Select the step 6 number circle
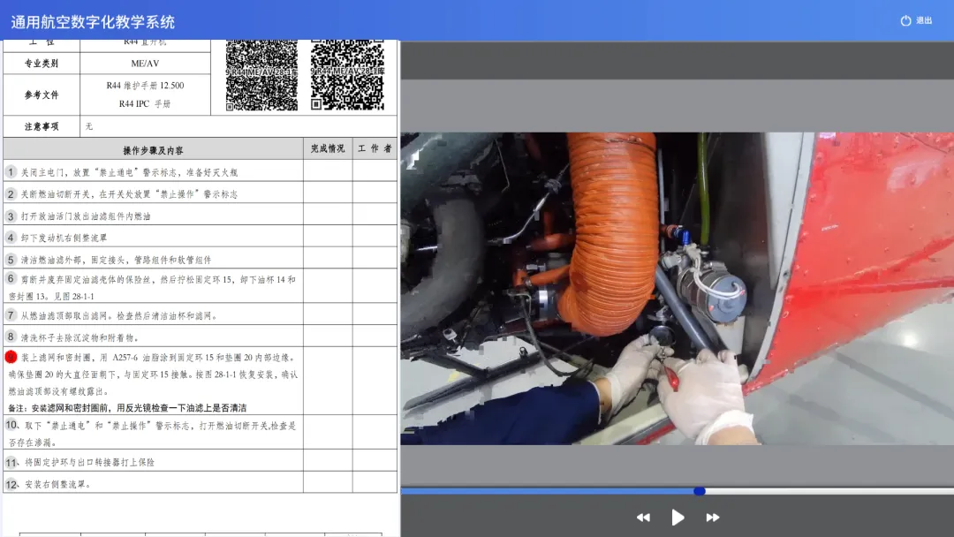The image size is (954, 537). (11, 279)
